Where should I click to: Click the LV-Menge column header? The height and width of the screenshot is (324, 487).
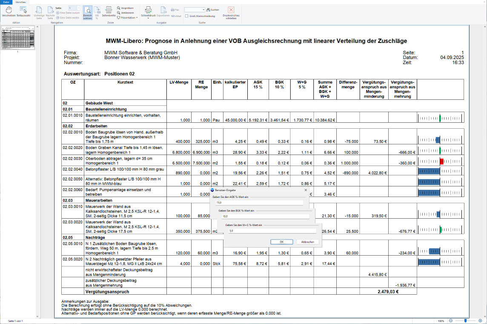coord(179,82)
